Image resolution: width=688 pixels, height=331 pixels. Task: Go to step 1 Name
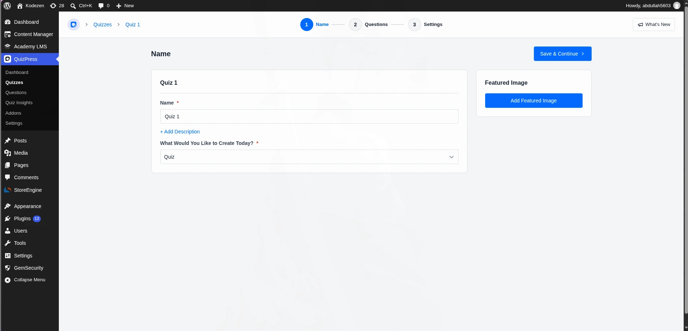pos(314,25)
